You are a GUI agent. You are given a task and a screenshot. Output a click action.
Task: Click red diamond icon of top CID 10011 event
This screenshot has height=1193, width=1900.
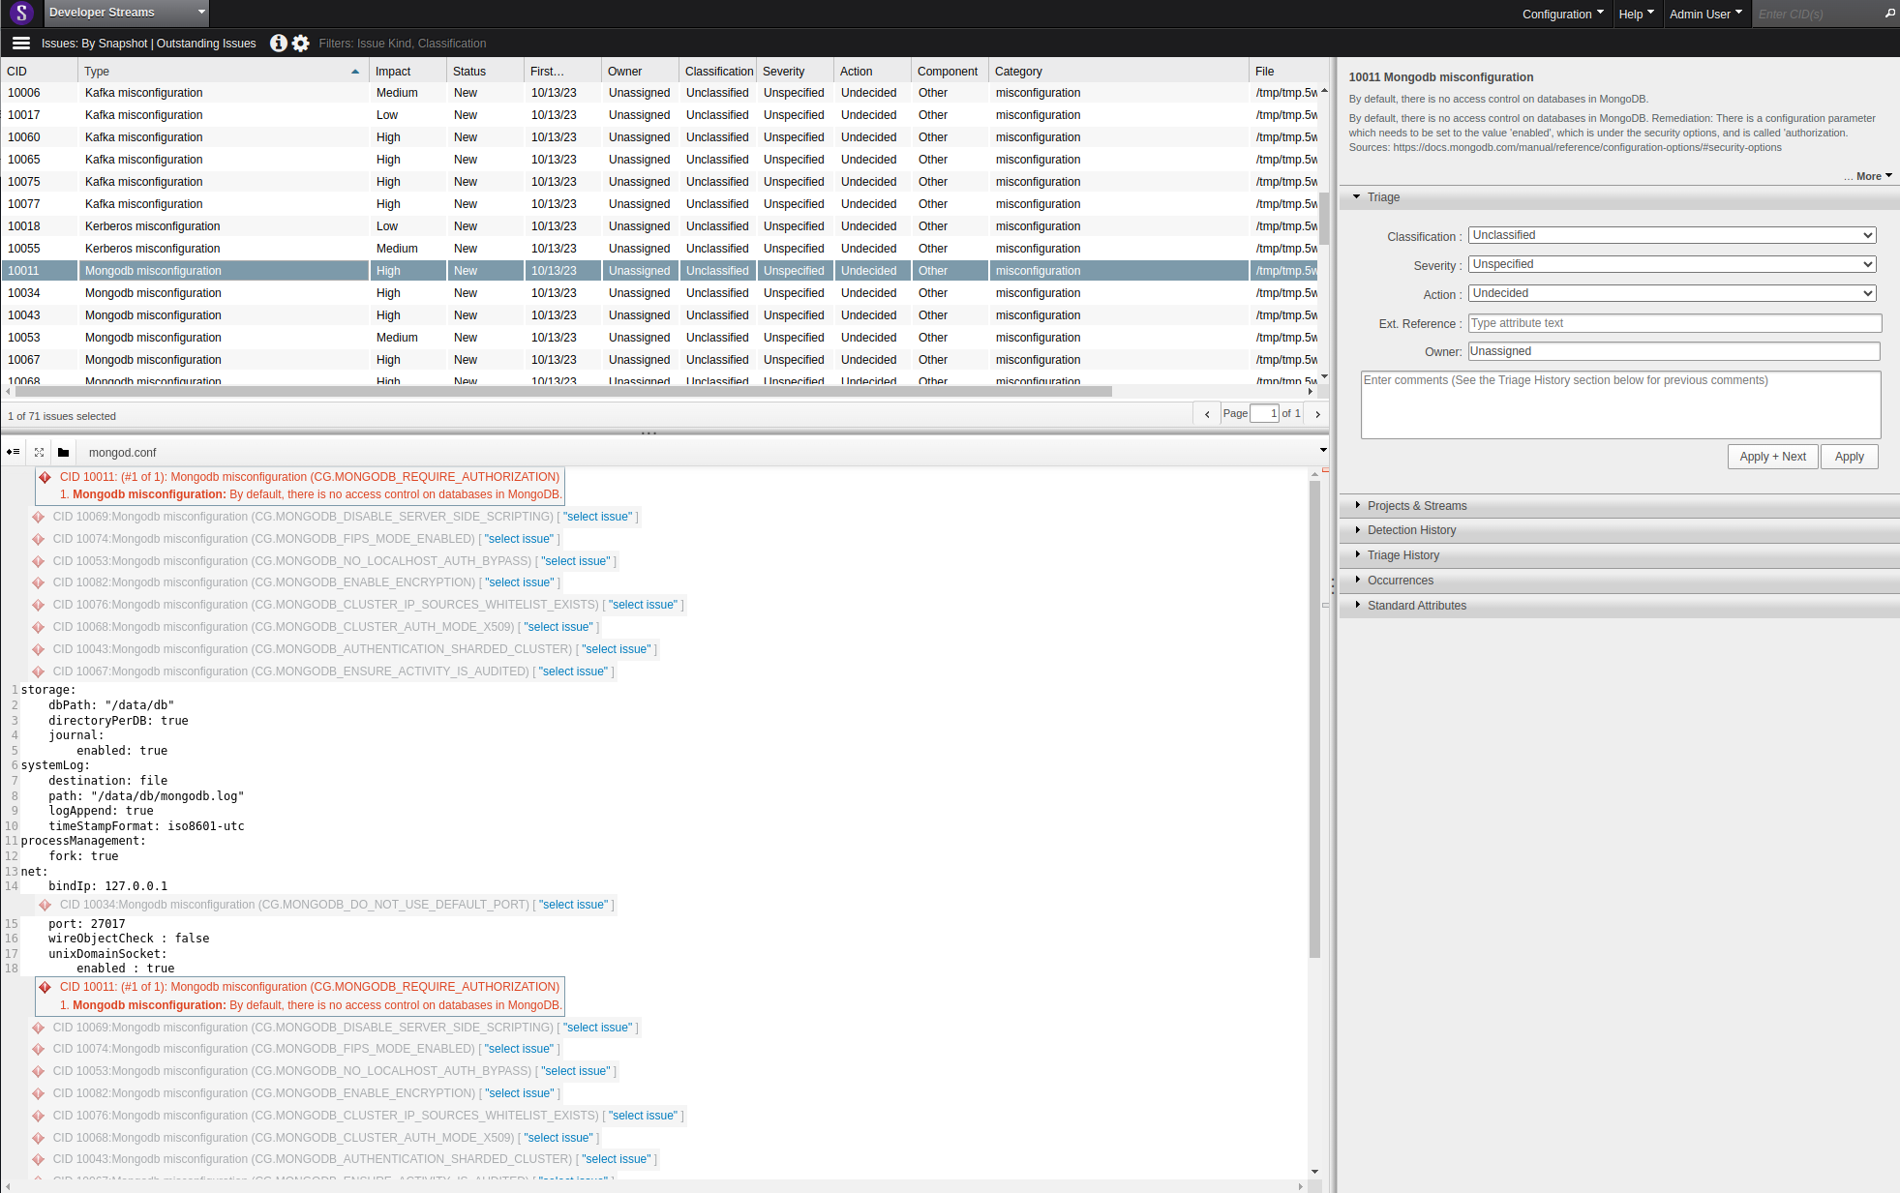[x=45, y=477]
